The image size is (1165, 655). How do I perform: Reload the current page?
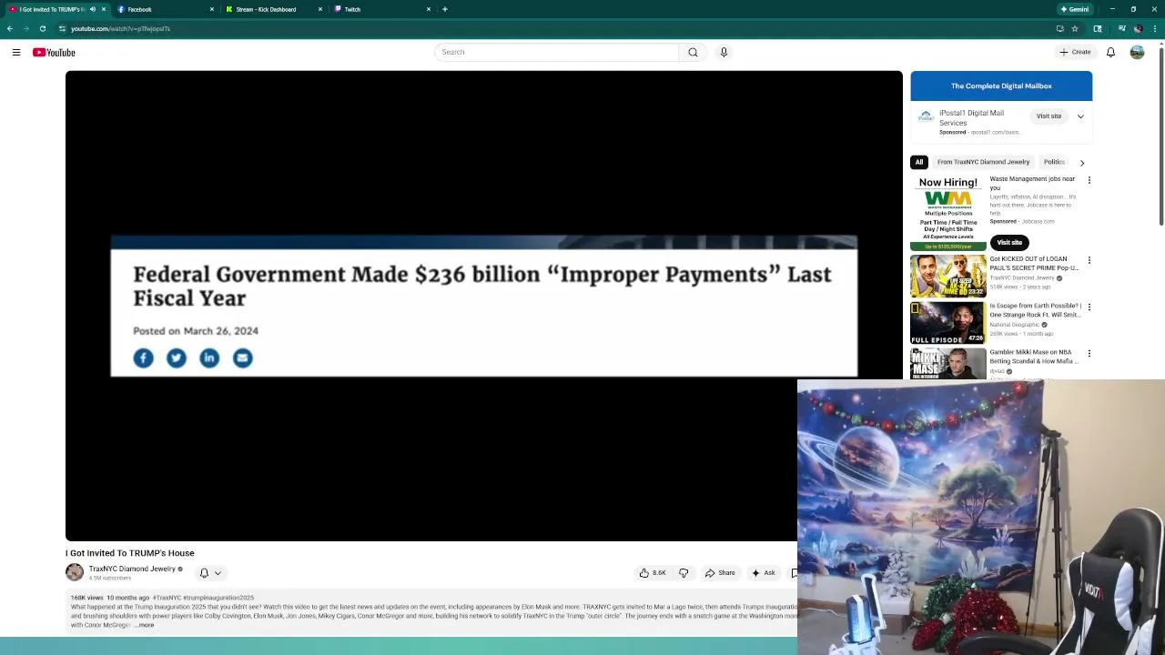[42, 28]
